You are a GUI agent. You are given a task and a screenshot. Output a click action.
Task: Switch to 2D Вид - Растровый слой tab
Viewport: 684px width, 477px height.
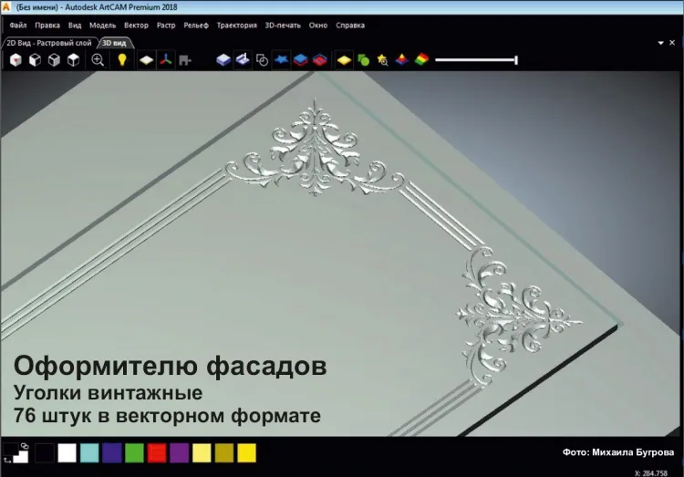pyautogui.click(x=49, y=43)
